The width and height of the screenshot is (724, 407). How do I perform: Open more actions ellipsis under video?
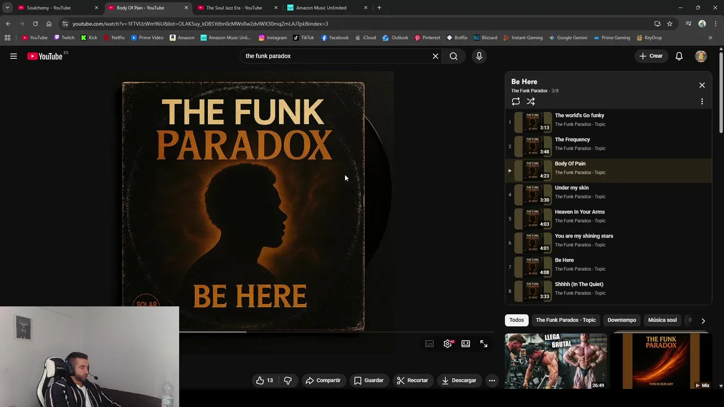pos(492,380)
